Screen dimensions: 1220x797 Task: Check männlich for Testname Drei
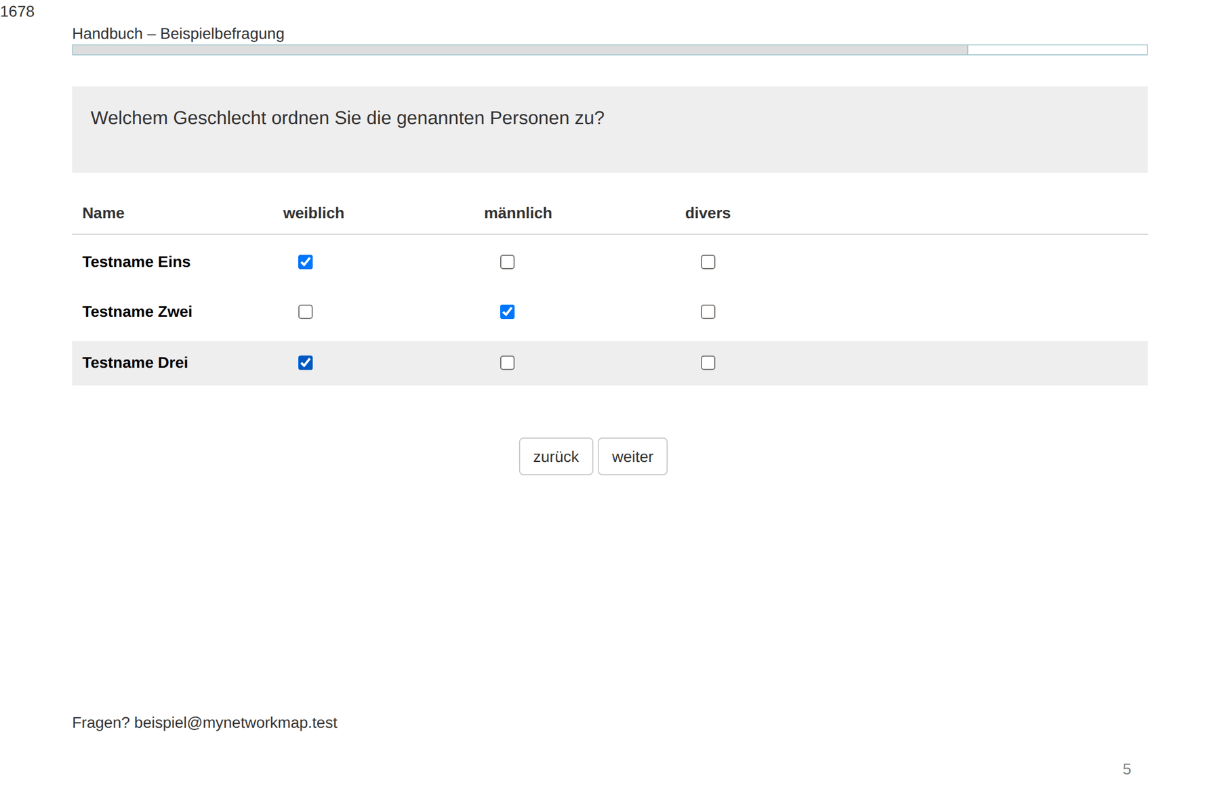[x=507, y=363]
